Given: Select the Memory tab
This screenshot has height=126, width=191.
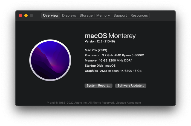Looking at the screenshot, I should click(x=103, y=16).
